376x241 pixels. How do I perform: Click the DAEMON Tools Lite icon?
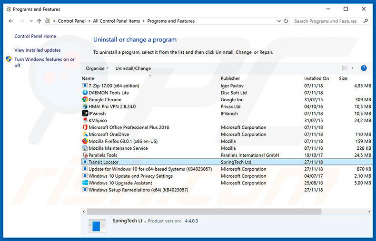85,93
